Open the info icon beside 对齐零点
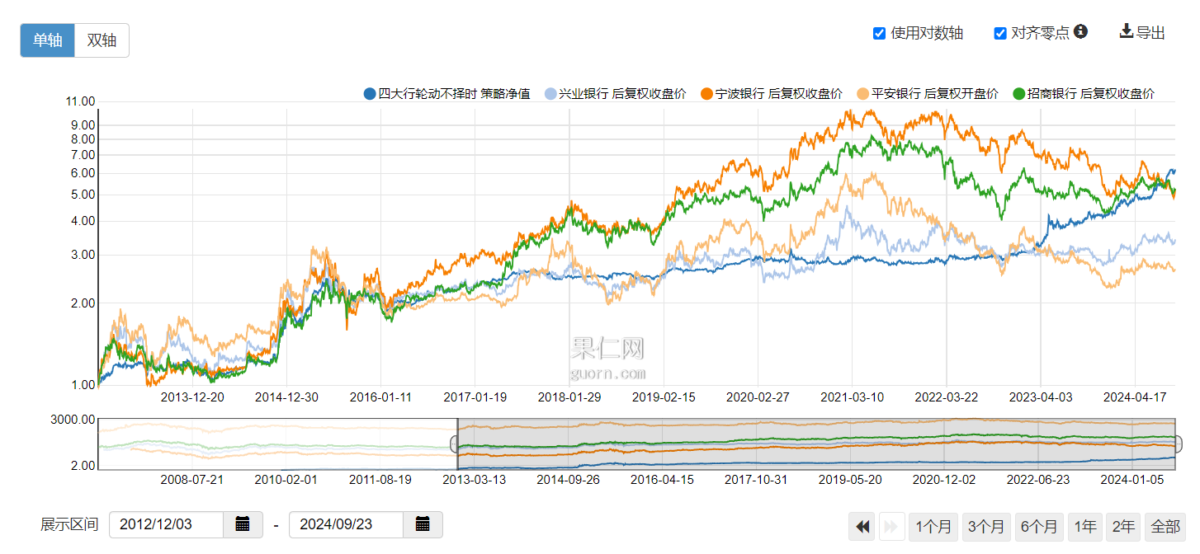Screen dimensions: 1200x554 [1080, 31]
